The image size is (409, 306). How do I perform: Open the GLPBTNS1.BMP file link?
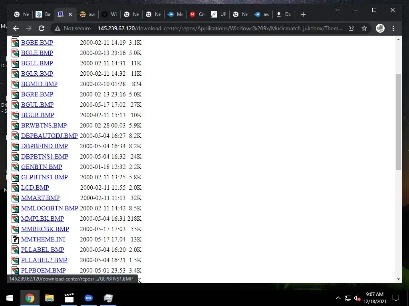pyautogui.click(x=44, y=177)
